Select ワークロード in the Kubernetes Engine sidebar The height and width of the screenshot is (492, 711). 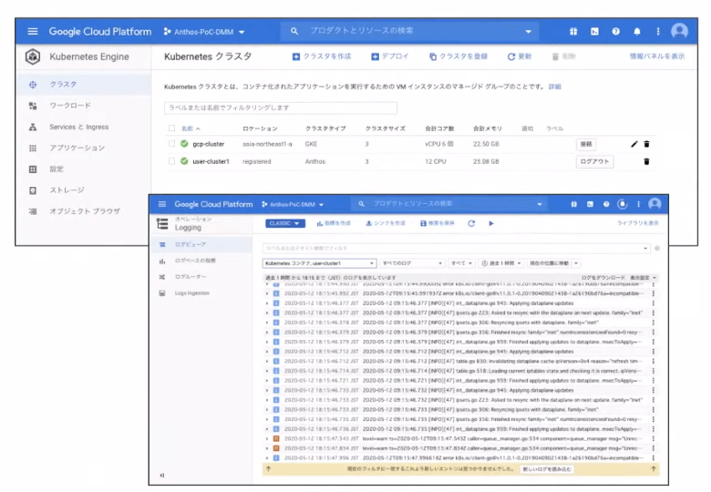pos(84,106)
